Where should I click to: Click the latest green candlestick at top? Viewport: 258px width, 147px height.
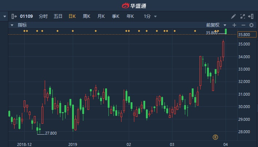(x=226, y=31)
